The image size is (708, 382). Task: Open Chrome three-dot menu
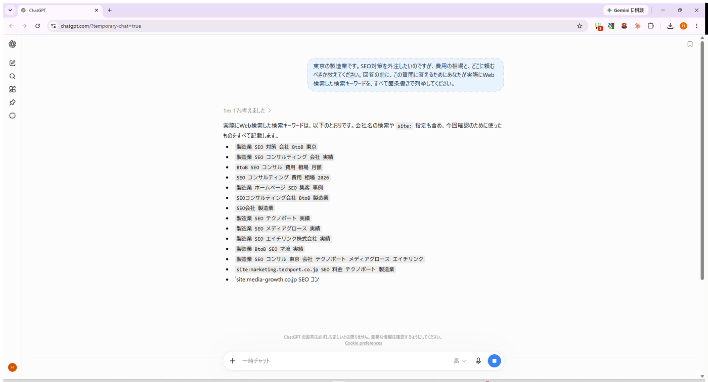[x=696, y=26]
